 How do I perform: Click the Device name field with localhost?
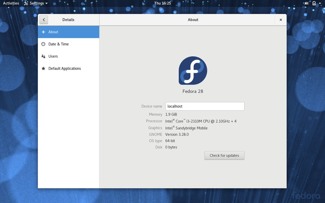205,106
